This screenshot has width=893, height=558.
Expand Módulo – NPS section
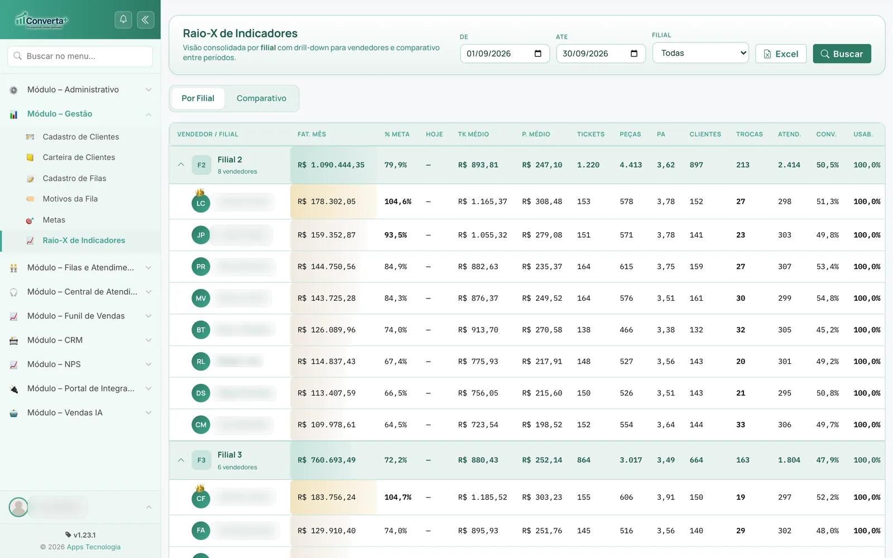tap(80, 364)
